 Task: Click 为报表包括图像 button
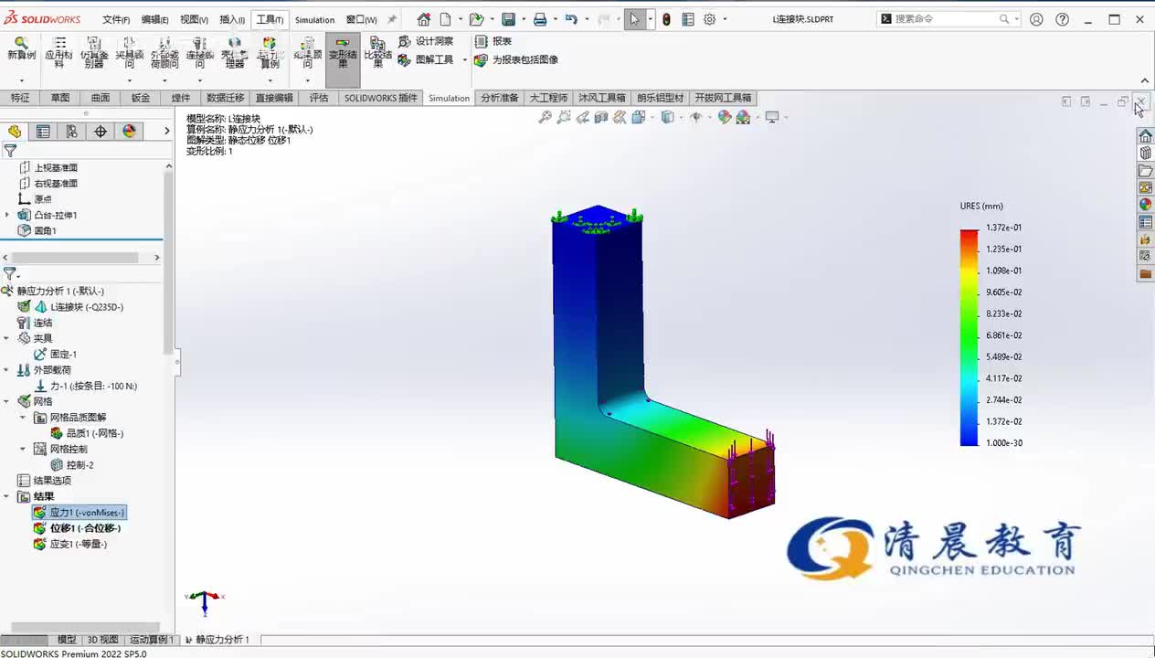tap(516, 59)
